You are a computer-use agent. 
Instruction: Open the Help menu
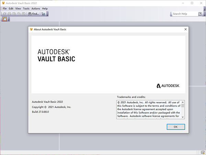[45, 8]
